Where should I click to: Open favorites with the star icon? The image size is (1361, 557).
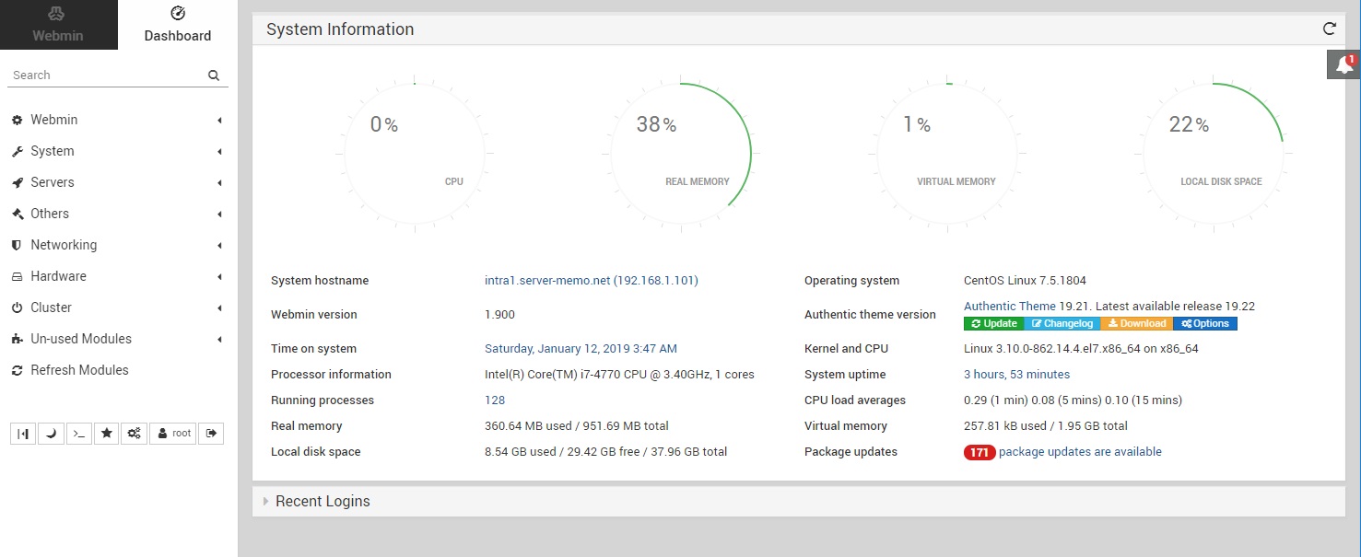[107, 434]
